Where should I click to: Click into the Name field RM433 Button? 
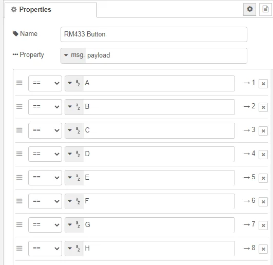pos(154,34)
